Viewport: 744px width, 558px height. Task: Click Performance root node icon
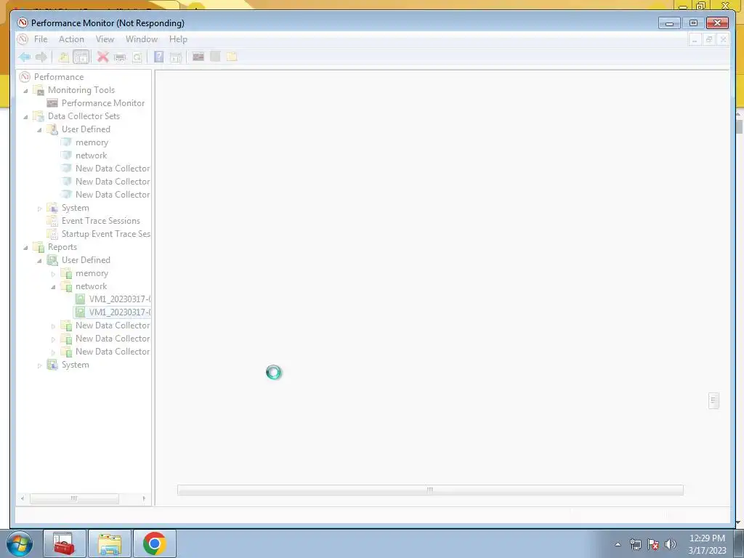pos(25,77)
